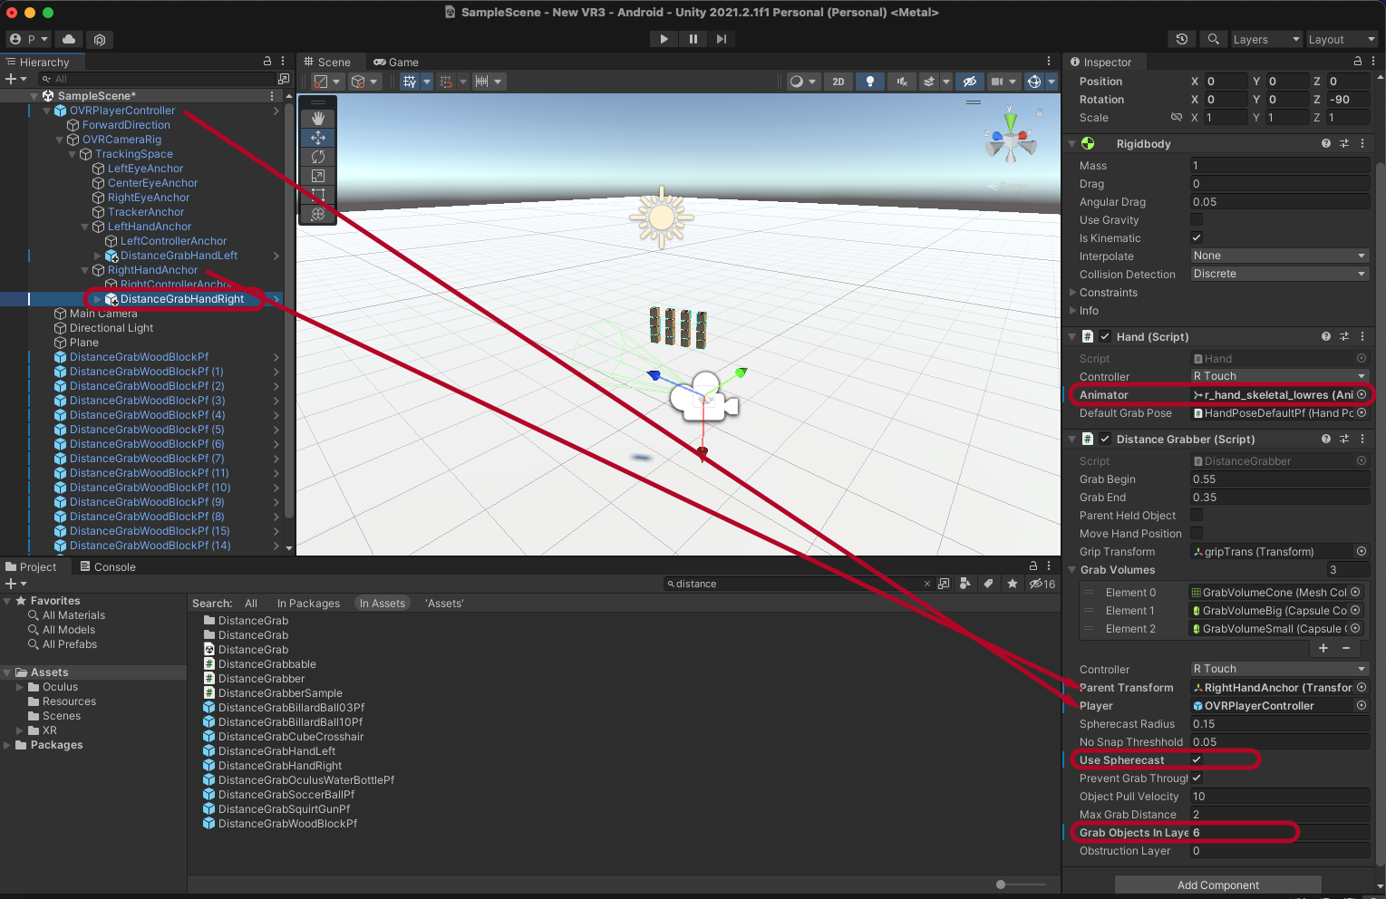
Task: Open Rigidbody component help icon
Action: coord(1326,143)
